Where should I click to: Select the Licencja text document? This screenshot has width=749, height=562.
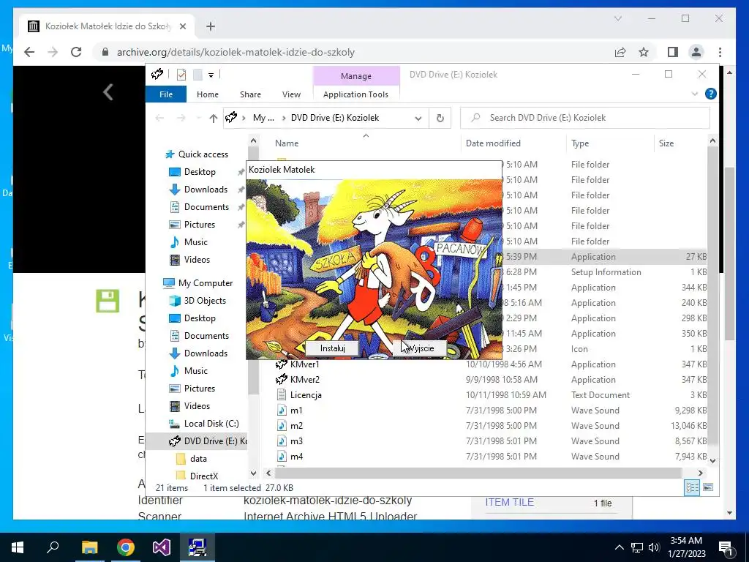coord(306,395)
